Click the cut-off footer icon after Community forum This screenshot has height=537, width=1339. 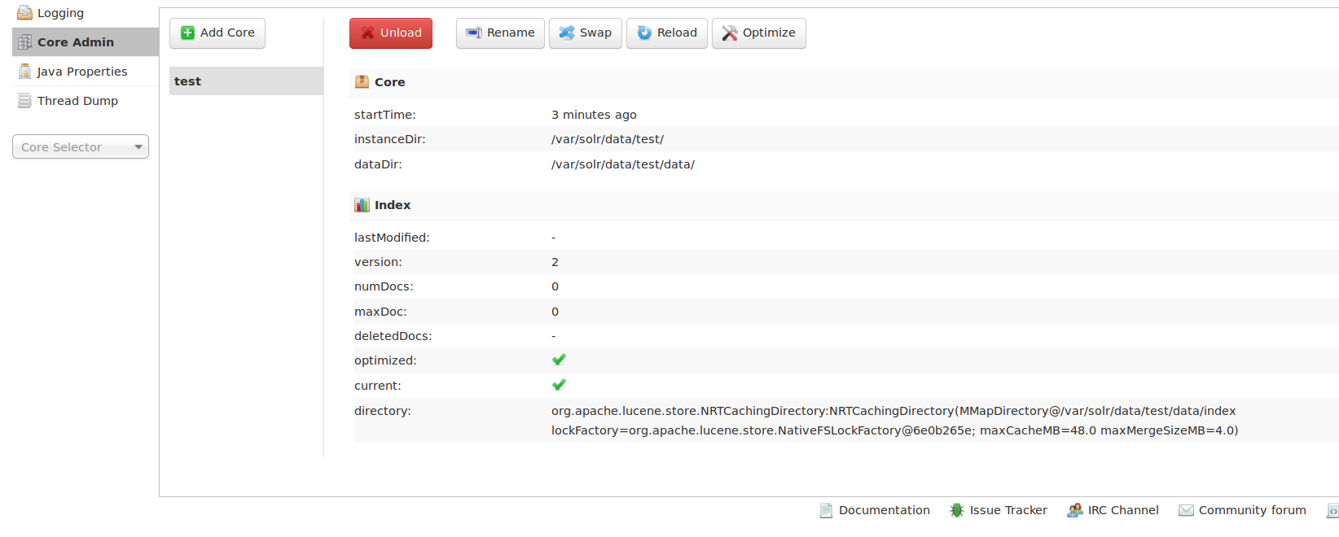point(1332,510)
